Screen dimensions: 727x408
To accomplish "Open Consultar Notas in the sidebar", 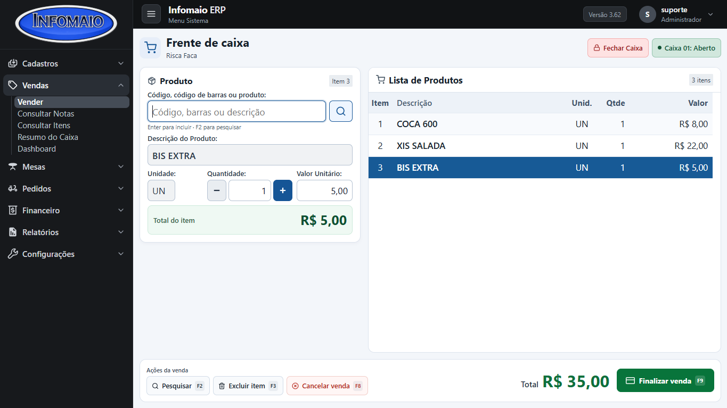I will [x=46, y=114].
